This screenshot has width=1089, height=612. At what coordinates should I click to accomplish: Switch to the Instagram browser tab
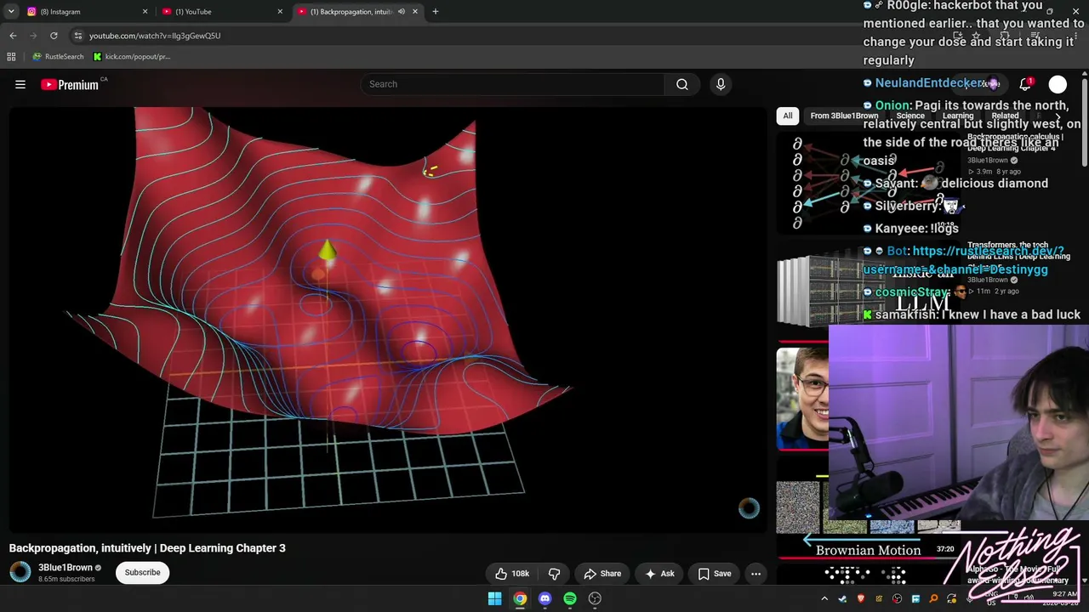coord(85,12)
